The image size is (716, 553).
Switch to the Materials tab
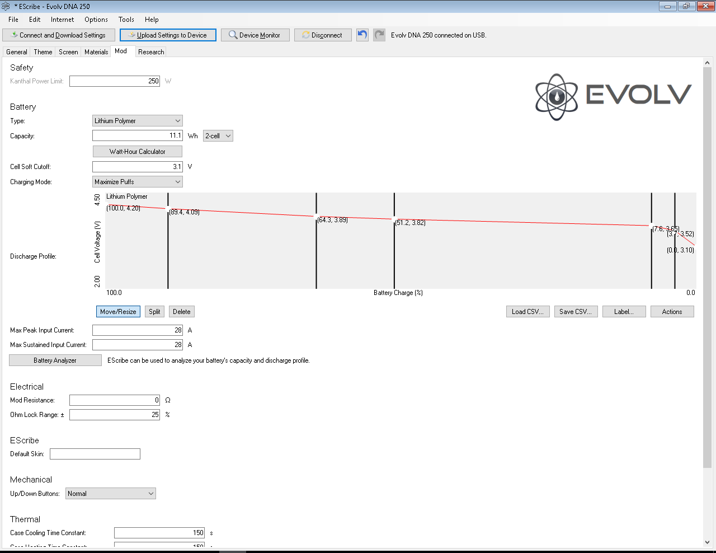pyautogui.click(x=96, y=52)
